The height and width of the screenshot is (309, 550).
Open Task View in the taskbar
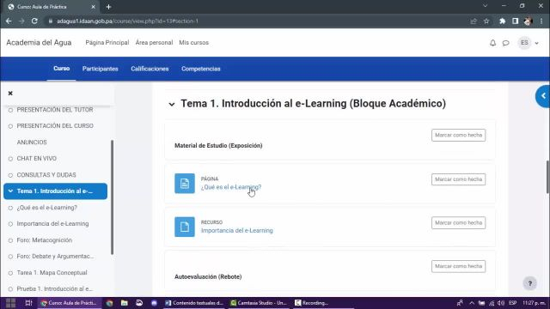point(28,303)
